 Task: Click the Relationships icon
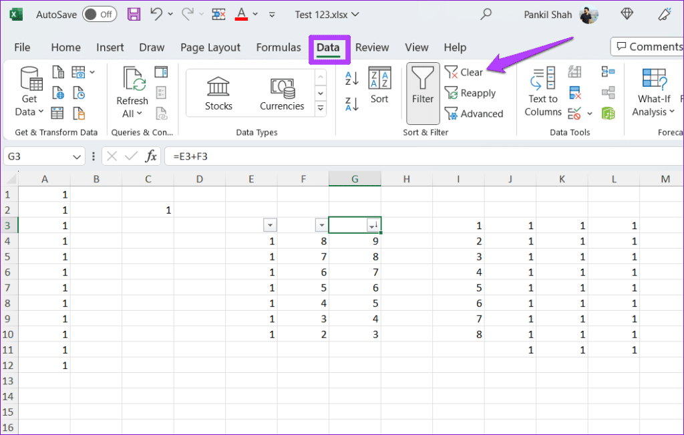(x=608, y=92)
